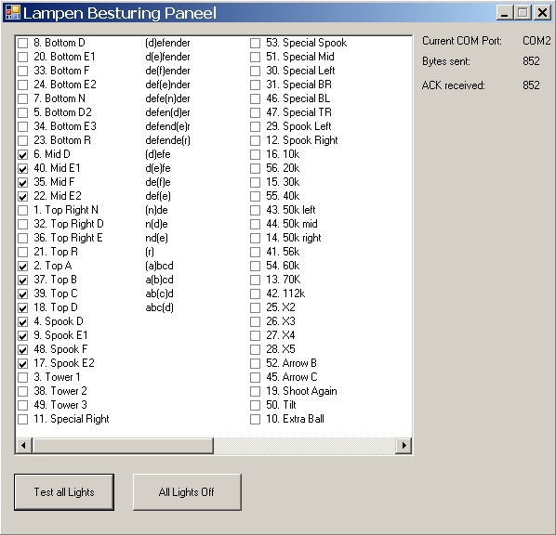This screenshot has height=535, width=556.
Task: Uncheck the 17. Spook E2 checkbox
Action: click(x=22, y=364)
